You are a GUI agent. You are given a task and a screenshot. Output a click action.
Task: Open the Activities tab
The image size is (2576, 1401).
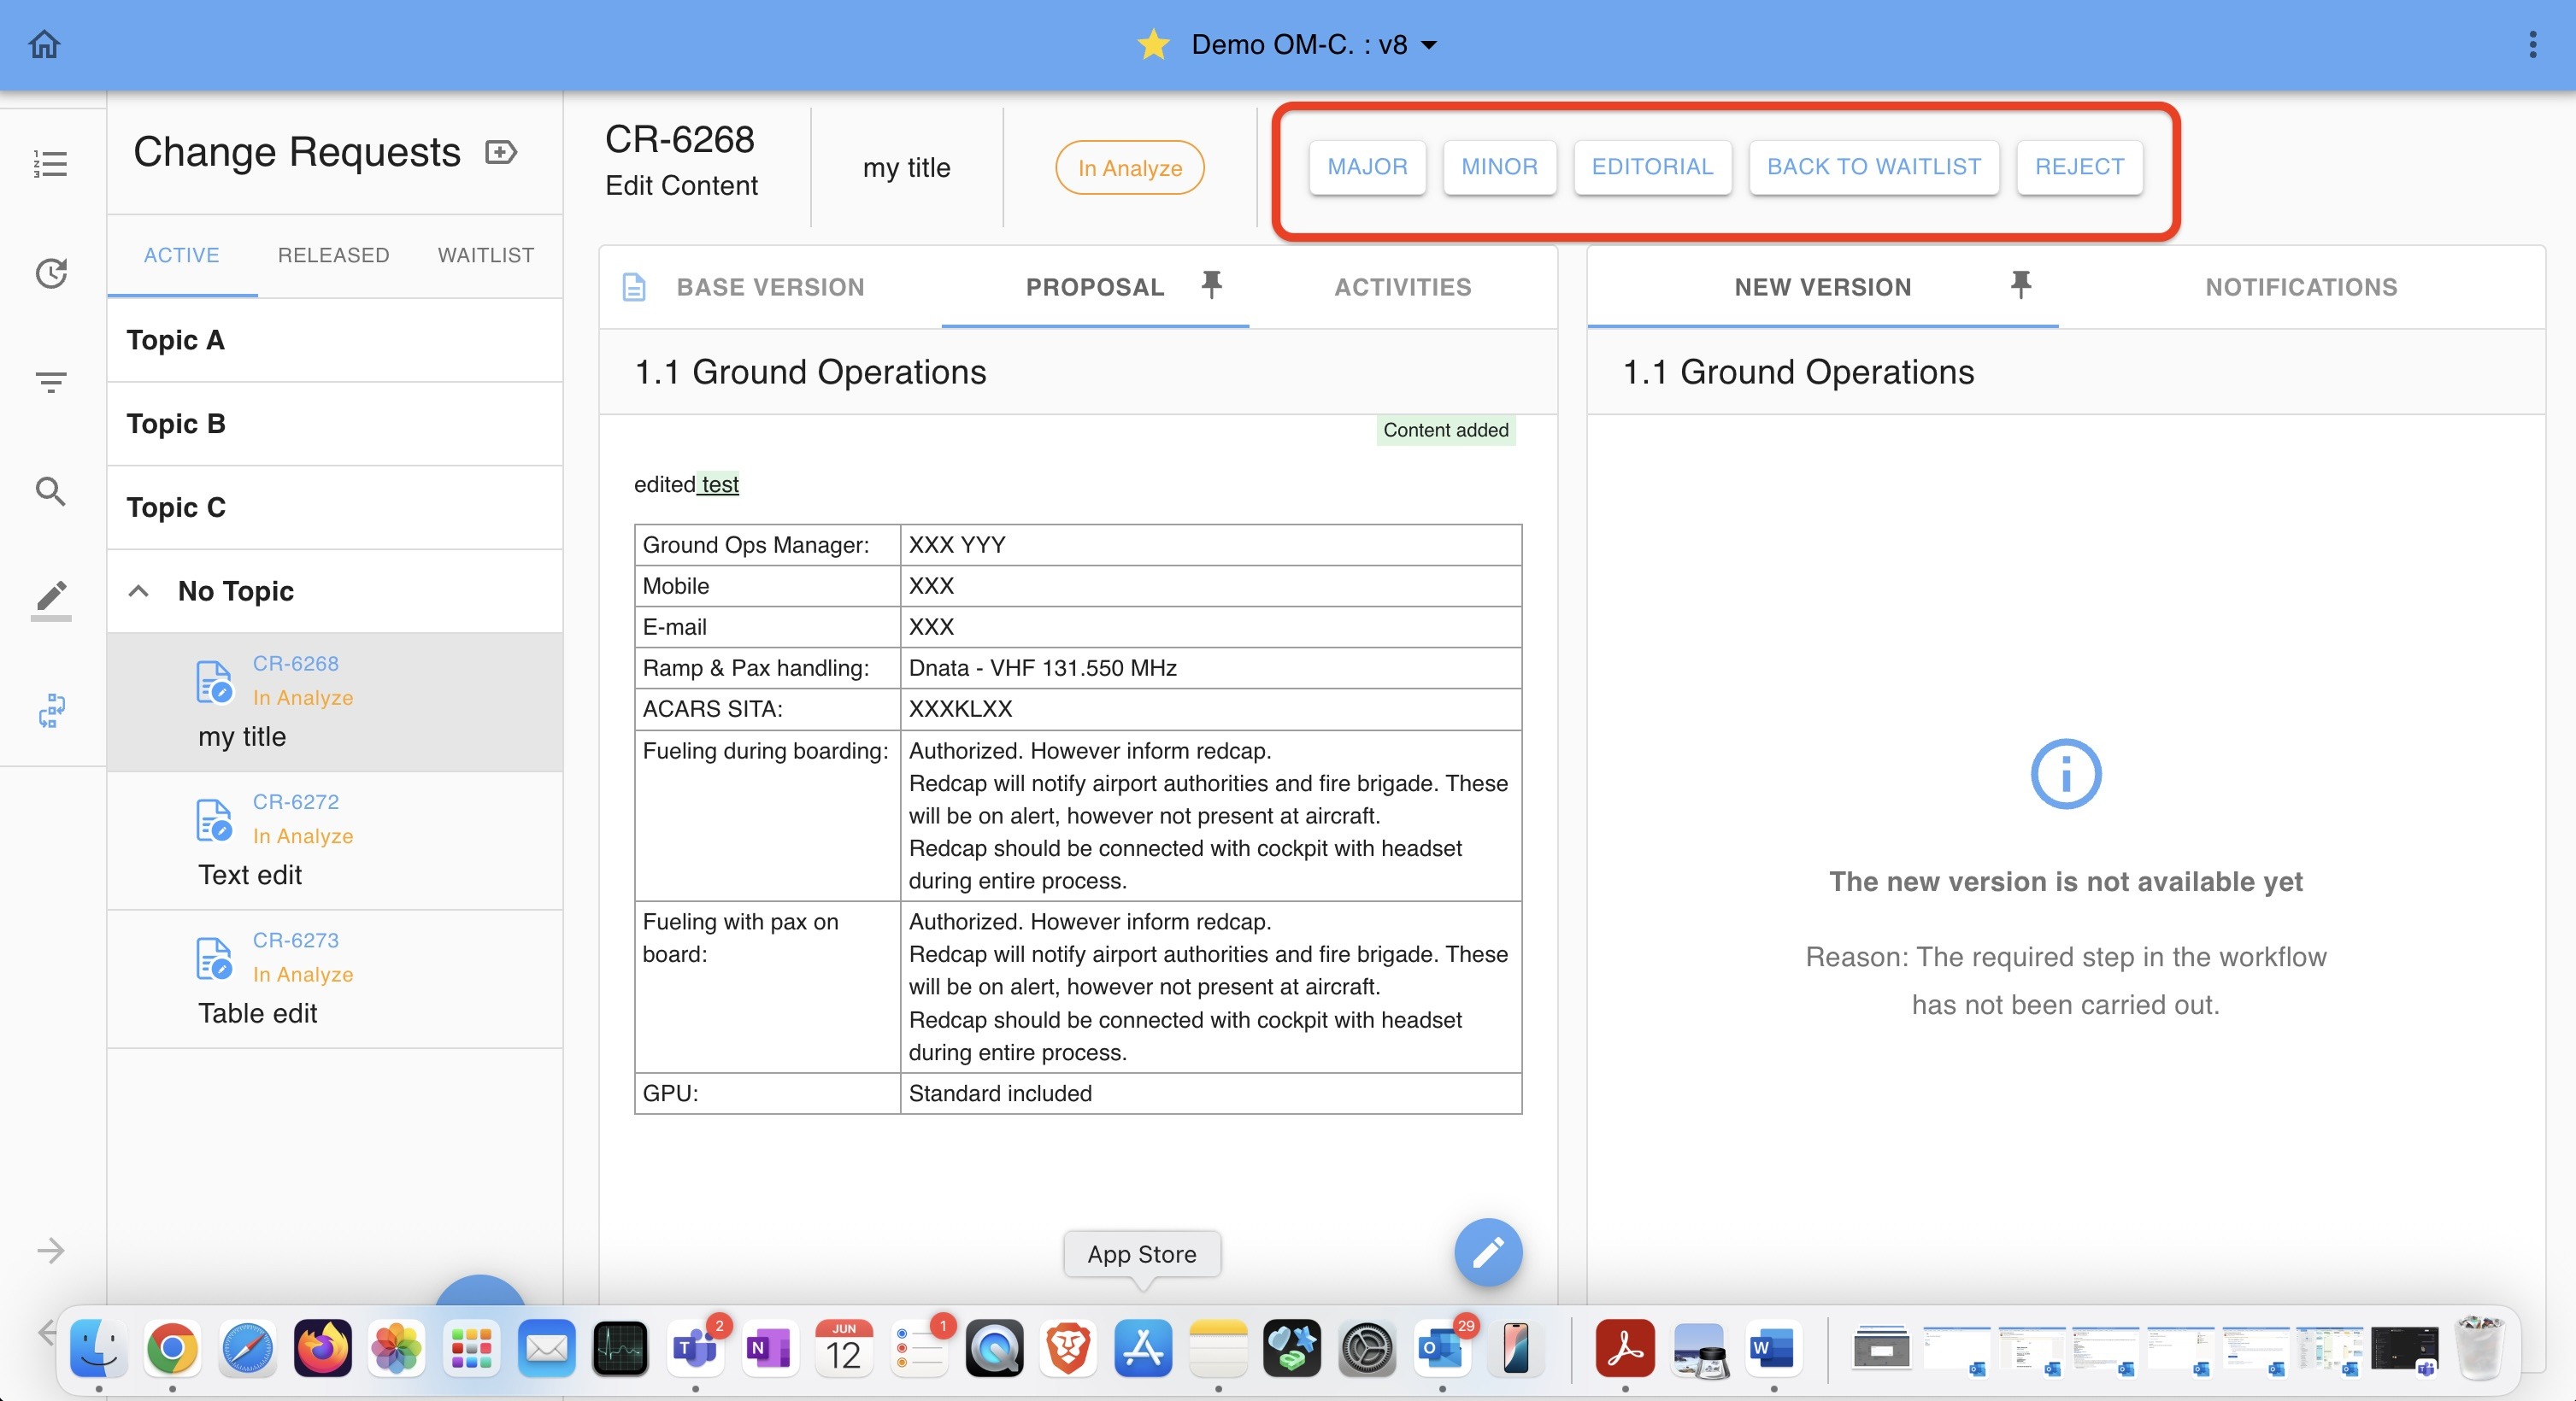tap(1402, 287)
